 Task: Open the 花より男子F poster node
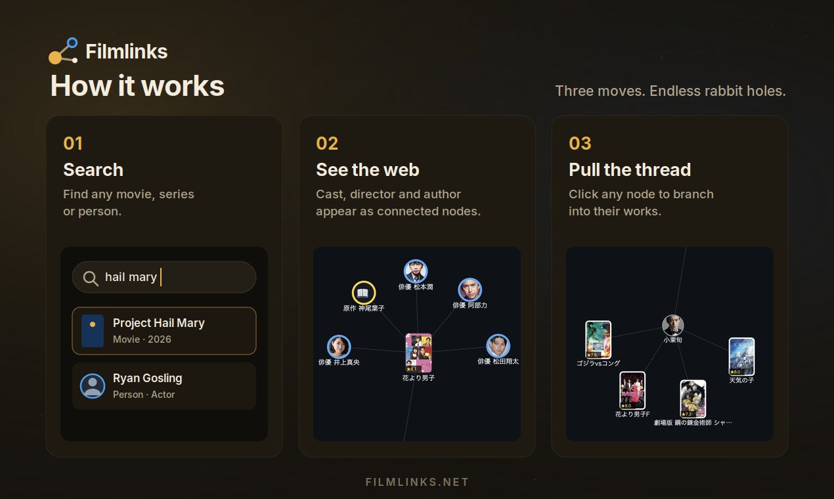[x=632, y=391]
